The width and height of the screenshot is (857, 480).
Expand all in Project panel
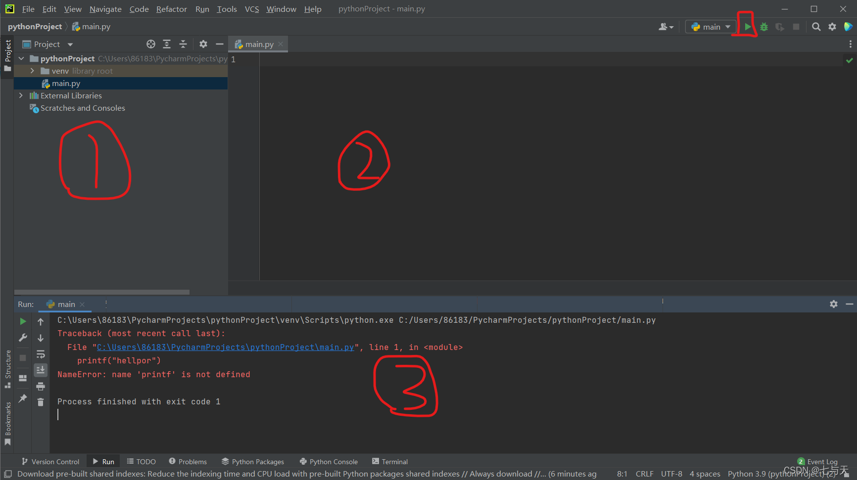[x=167, y=44]
